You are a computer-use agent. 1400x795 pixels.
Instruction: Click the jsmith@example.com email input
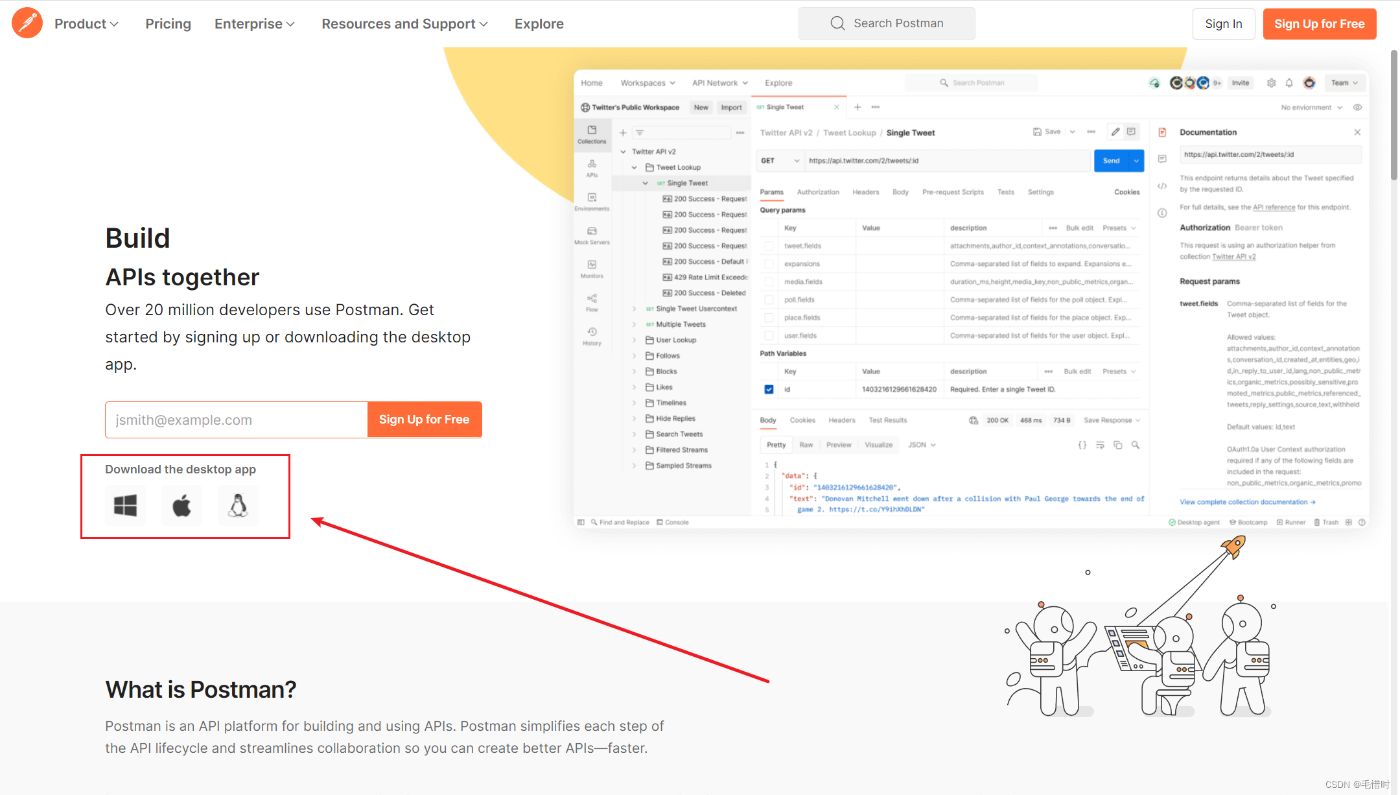[237, 420]
